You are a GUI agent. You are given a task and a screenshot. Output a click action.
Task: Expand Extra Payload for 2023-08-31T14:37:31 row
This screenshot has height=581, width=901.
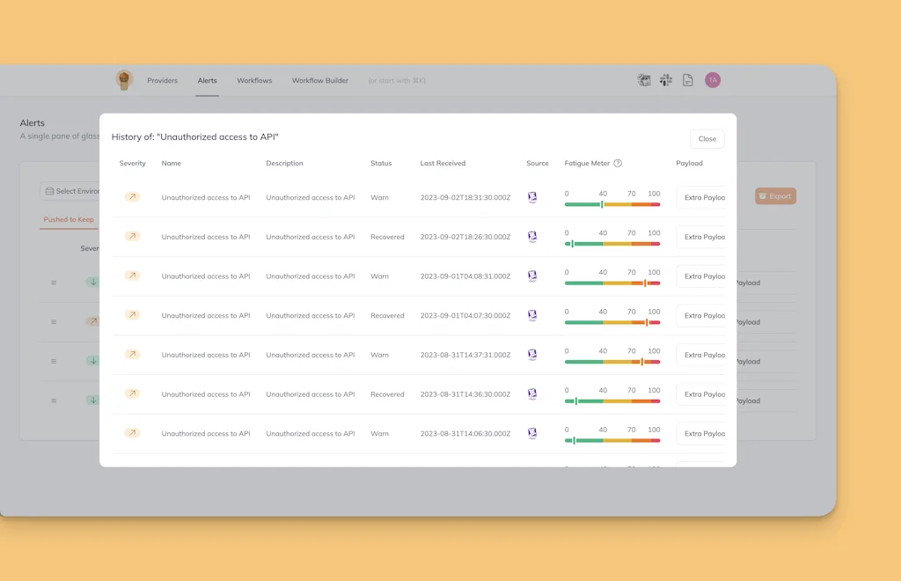(x=703, y=356)
